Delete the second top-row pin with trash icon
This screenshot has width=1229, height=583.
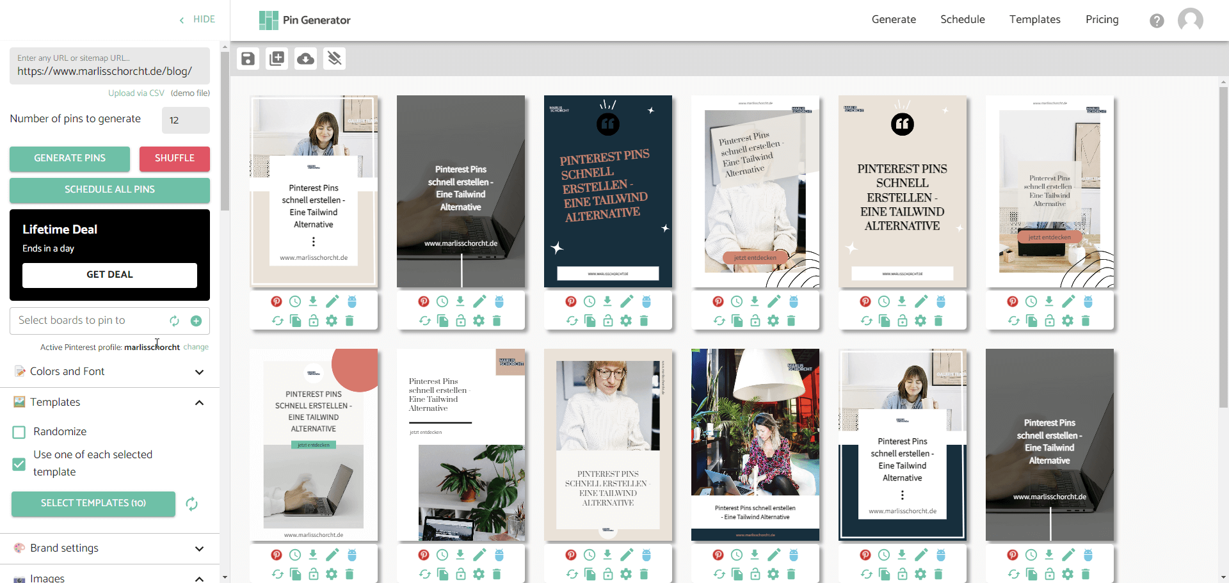(x=497, y=321)
